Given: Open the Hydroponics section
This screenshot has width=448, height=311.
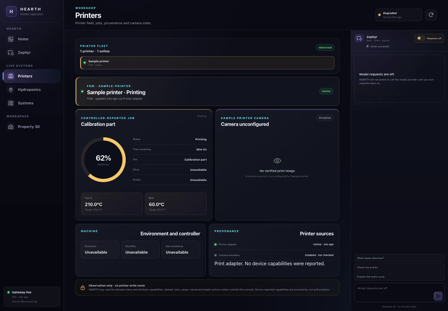Looking at the screenshot, I should click(x=32, y=90).
